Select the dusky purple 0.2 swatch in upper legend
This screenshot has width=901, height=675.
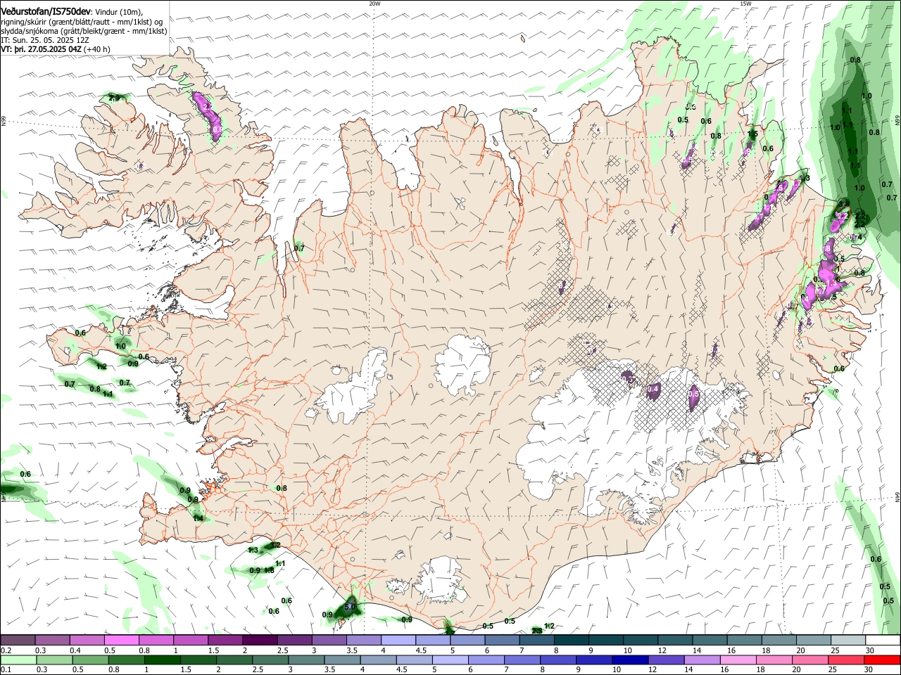(x=18, y=641)
